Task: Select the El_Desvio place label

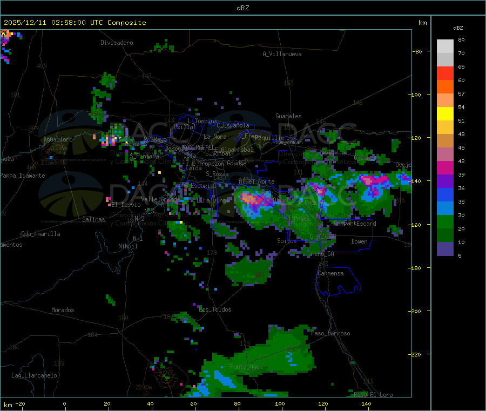Action: tap(126, 205)
